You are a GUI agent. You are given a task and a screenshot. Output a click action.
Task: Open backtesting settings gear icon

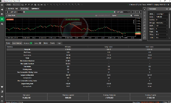tap(7, 12)
